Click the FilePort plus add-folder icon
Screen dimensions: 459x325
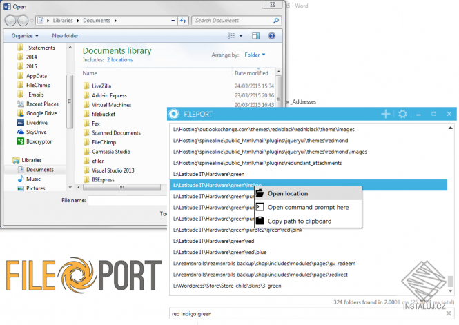(386, 114)
